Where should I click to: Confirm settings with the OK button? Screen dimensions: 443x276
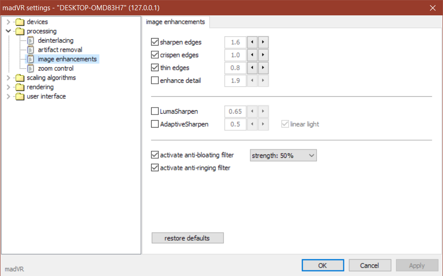pyautogui.click(x=322, y=266)
